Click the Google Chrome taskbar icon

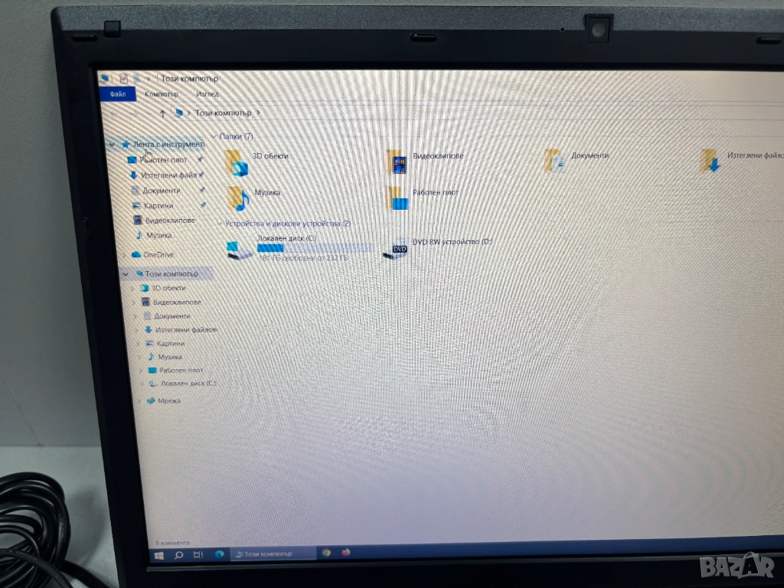[326, 552]
